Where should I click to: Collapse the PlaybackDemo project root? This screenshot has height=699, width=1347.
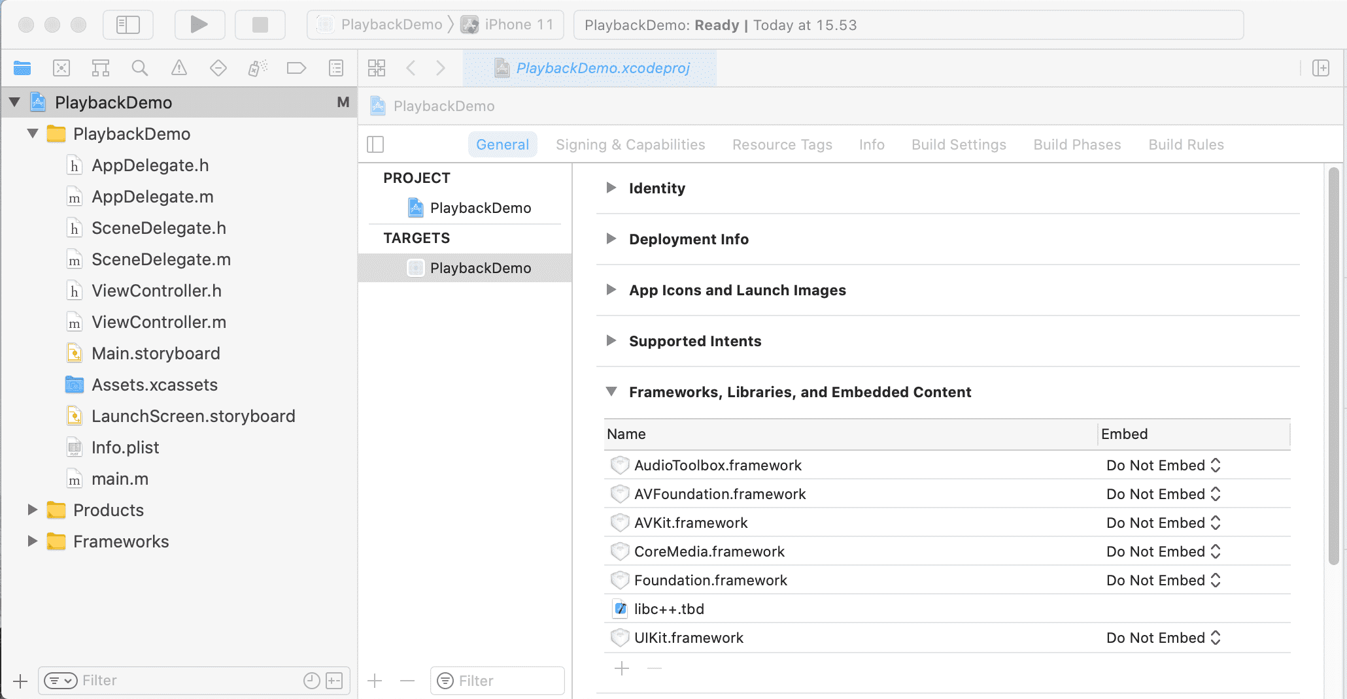coord(14,102)
